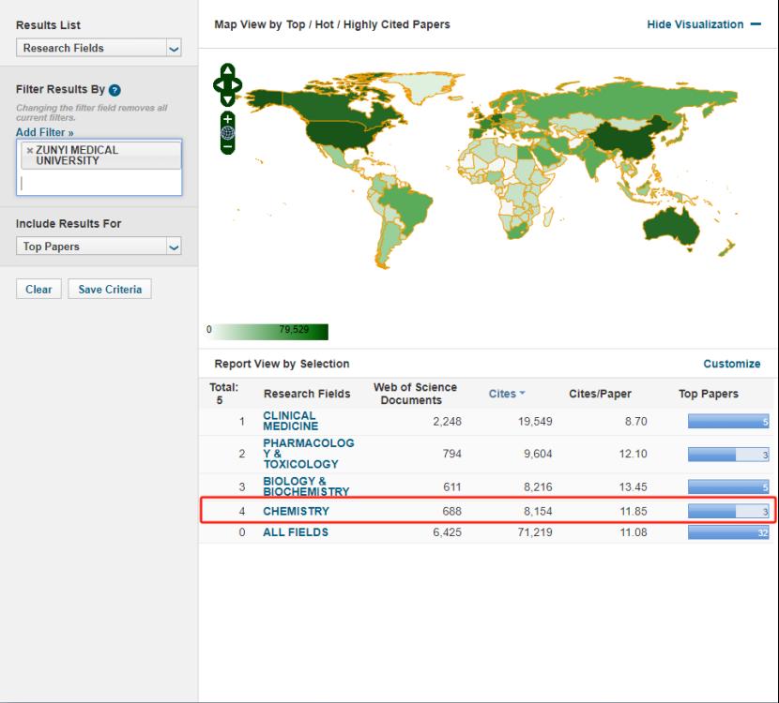Open the Customize report link
The width and height of the screenshot is (779, 703).
point(731,364)
